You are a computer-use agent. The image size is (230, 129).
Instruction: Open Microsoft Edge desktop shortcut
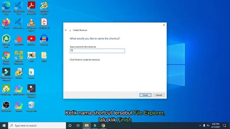(6, 8)
